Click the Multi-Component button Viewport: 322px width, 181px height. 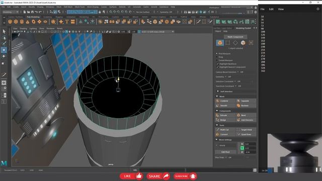(235, 37)
